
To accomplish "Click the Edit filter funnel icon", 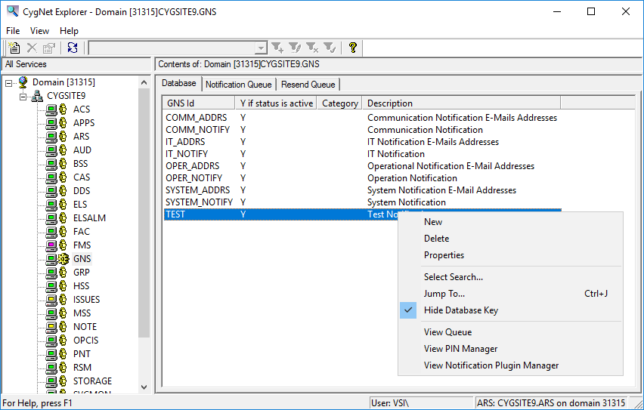I will pyautogui.click(x=295, y=48).
